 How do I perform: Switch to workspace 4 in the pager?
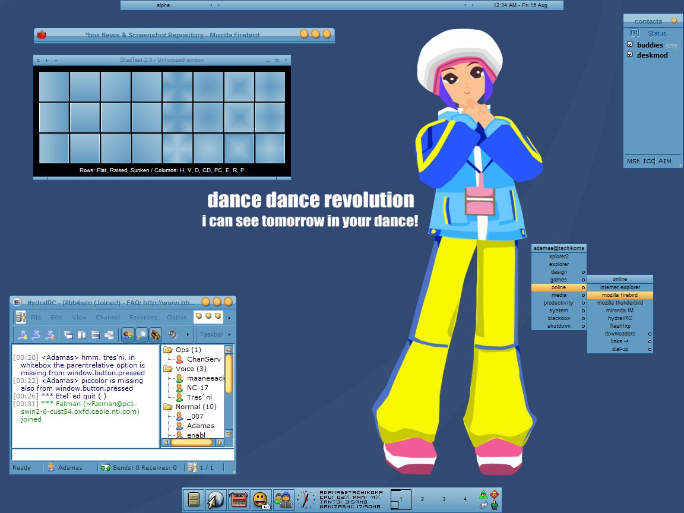[x=465, y=499]
